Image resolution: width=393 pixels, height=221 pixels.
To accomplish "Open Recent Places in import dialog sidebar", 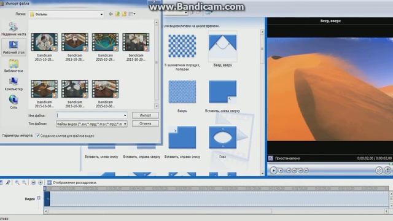I will tap(14, 29).
